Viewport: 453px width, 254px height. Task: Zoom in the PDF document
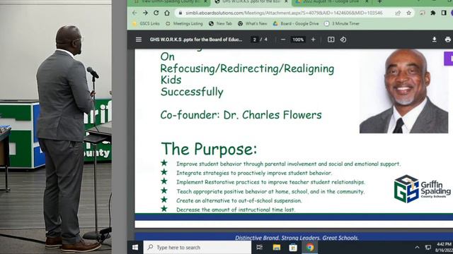(x=313, y=40)
